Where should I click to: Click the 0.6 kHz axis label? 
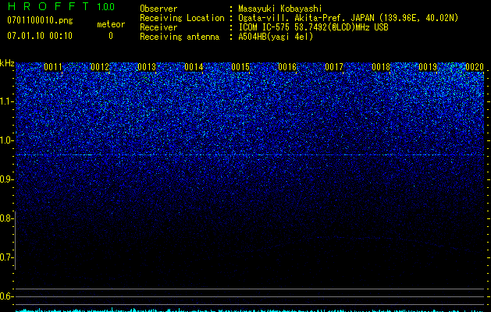click(6, 296)
